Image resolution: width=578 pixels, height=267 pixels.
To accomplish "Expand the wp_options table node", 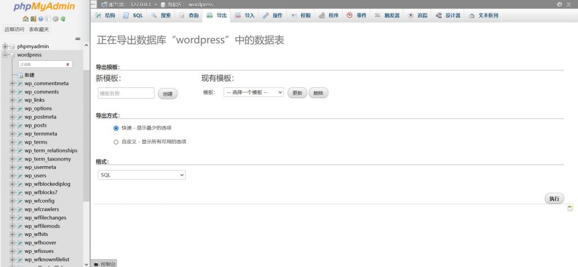I will coord(12,109).
